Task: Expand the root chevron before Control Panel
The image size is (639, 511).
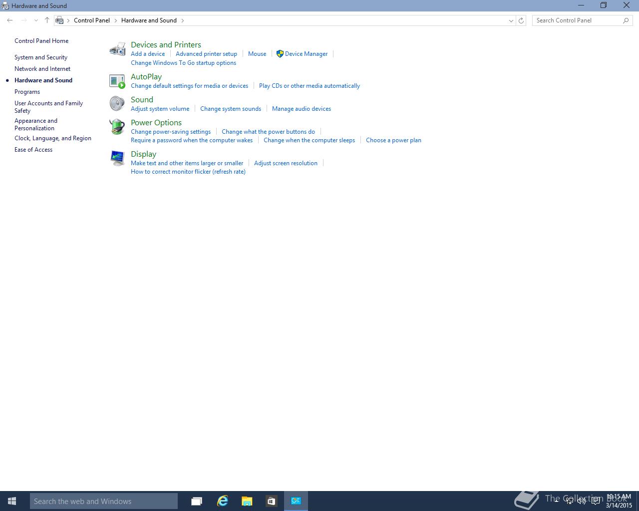Action: click(x=68, y=20)
